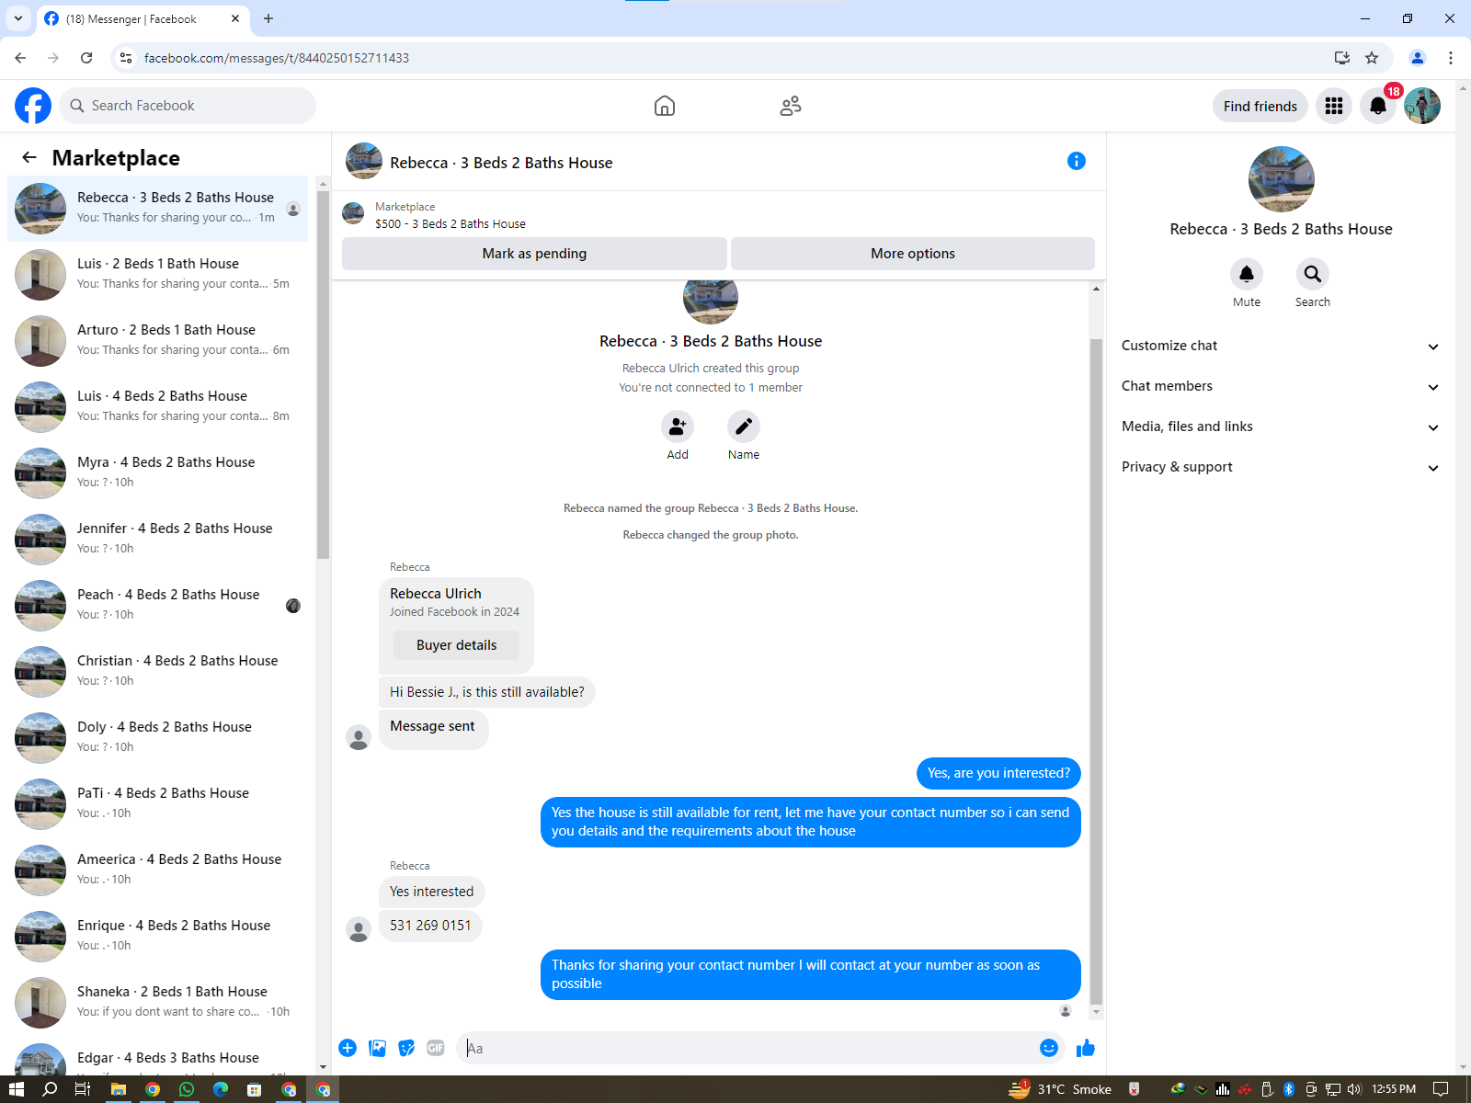Open the Chrome tab search dropdown

17,18
